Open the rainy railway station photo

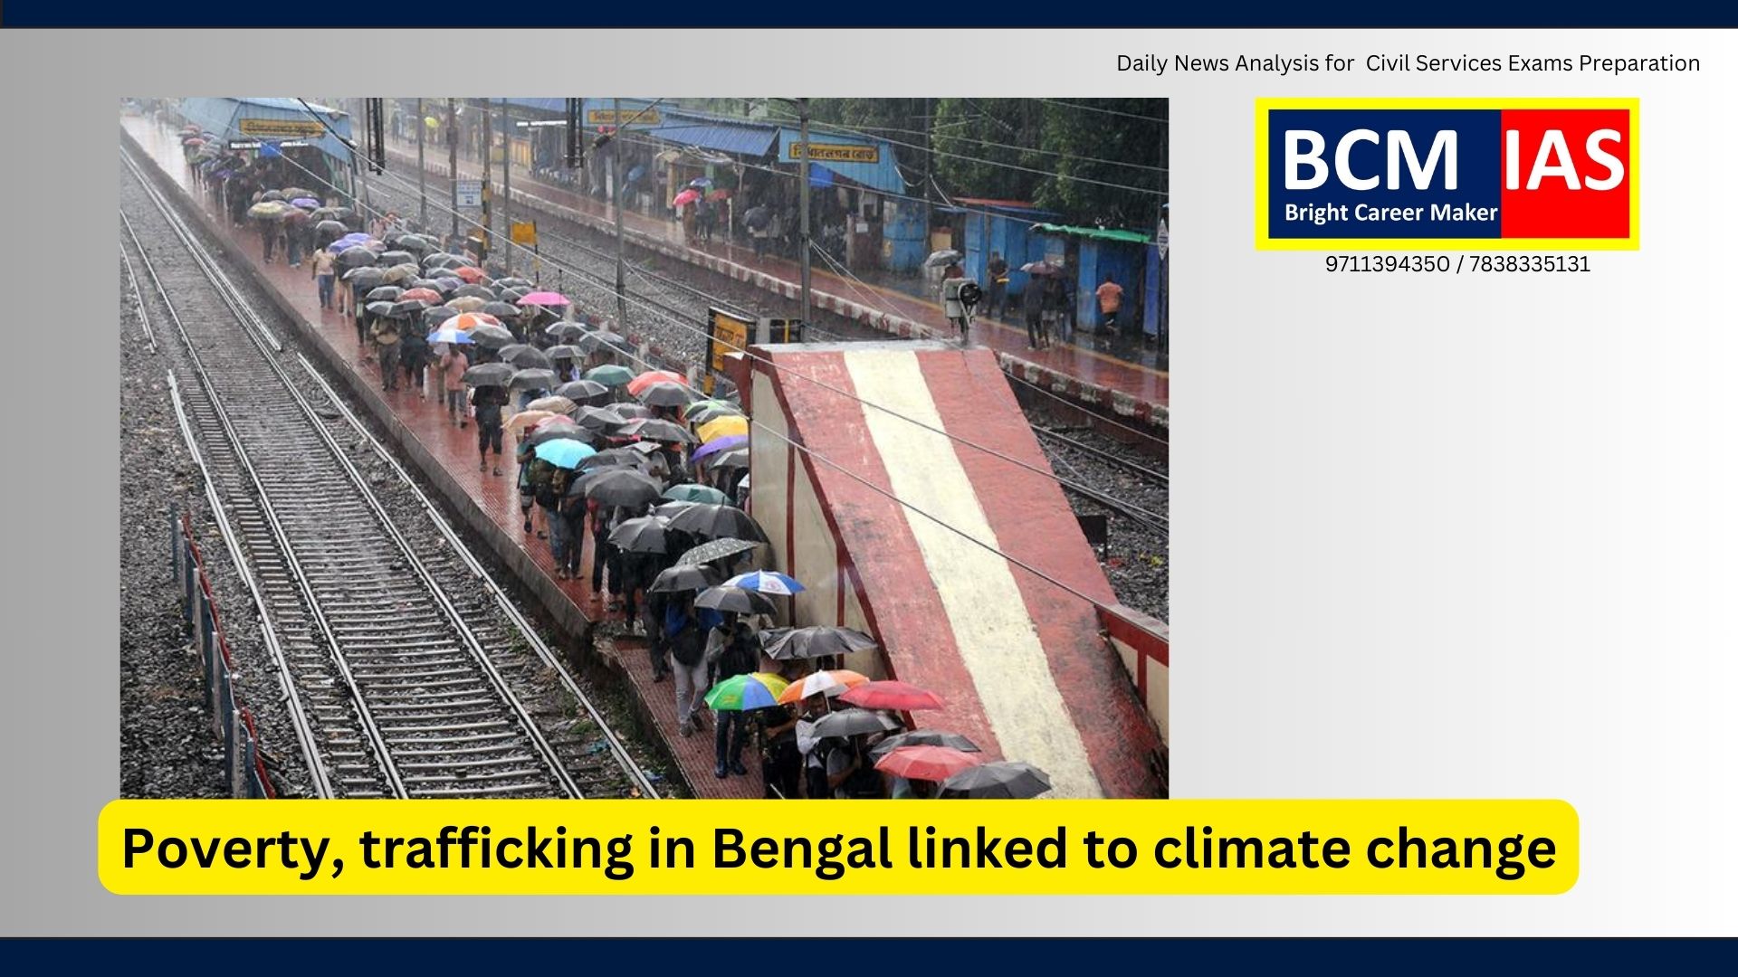click(645, 448)
